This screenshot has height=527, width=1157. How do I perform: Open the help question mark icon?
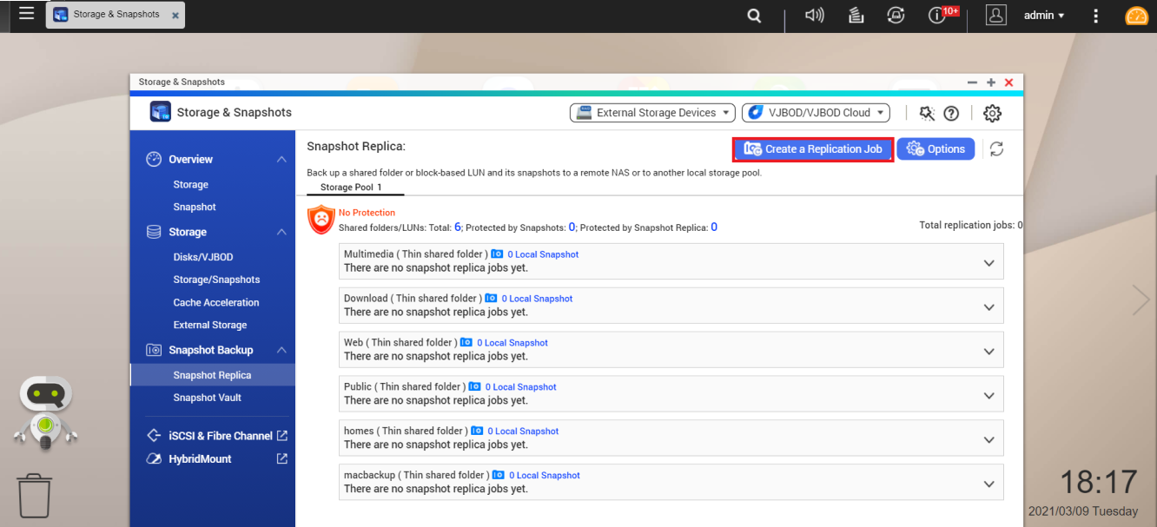951,113
